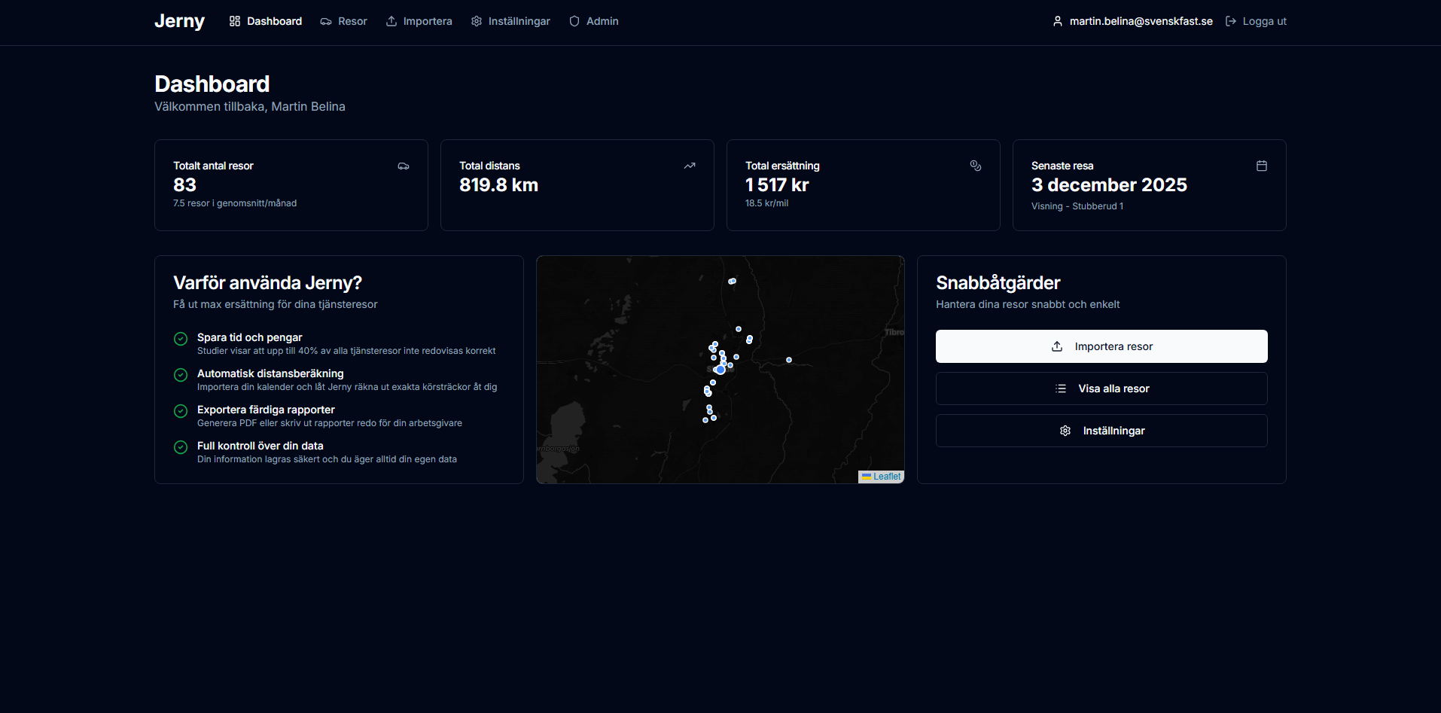Click the large blue marker on the map
The width and height of the screenshot is (1441, 713).
click(x=720, y=370)
